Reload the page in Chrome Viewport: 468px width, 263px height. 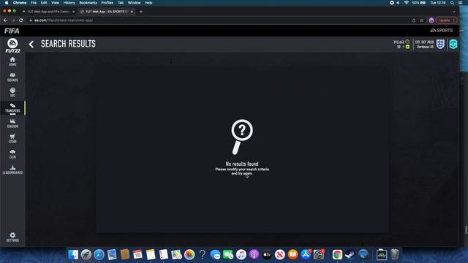click(x=21, y=20)
